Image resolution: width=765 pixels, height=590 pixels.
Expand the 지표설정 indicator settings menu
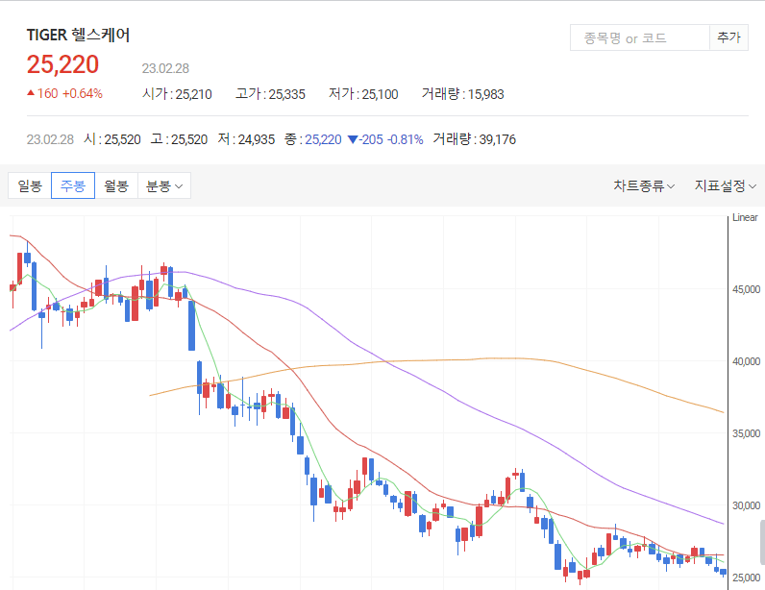[x=725, y=185]
